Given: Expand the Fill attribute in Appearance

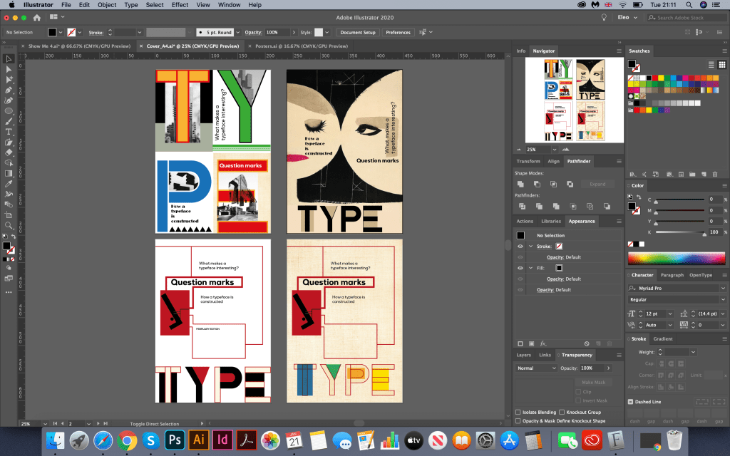Looking at the screenshot, I should click(530, 268).
